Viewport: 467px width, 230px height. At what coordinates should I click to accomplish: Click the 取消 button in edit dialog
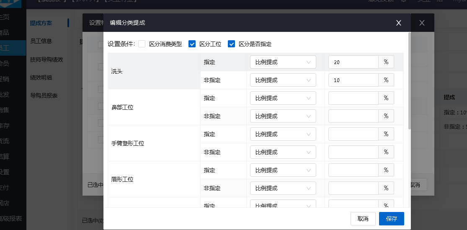pos(363,219)
